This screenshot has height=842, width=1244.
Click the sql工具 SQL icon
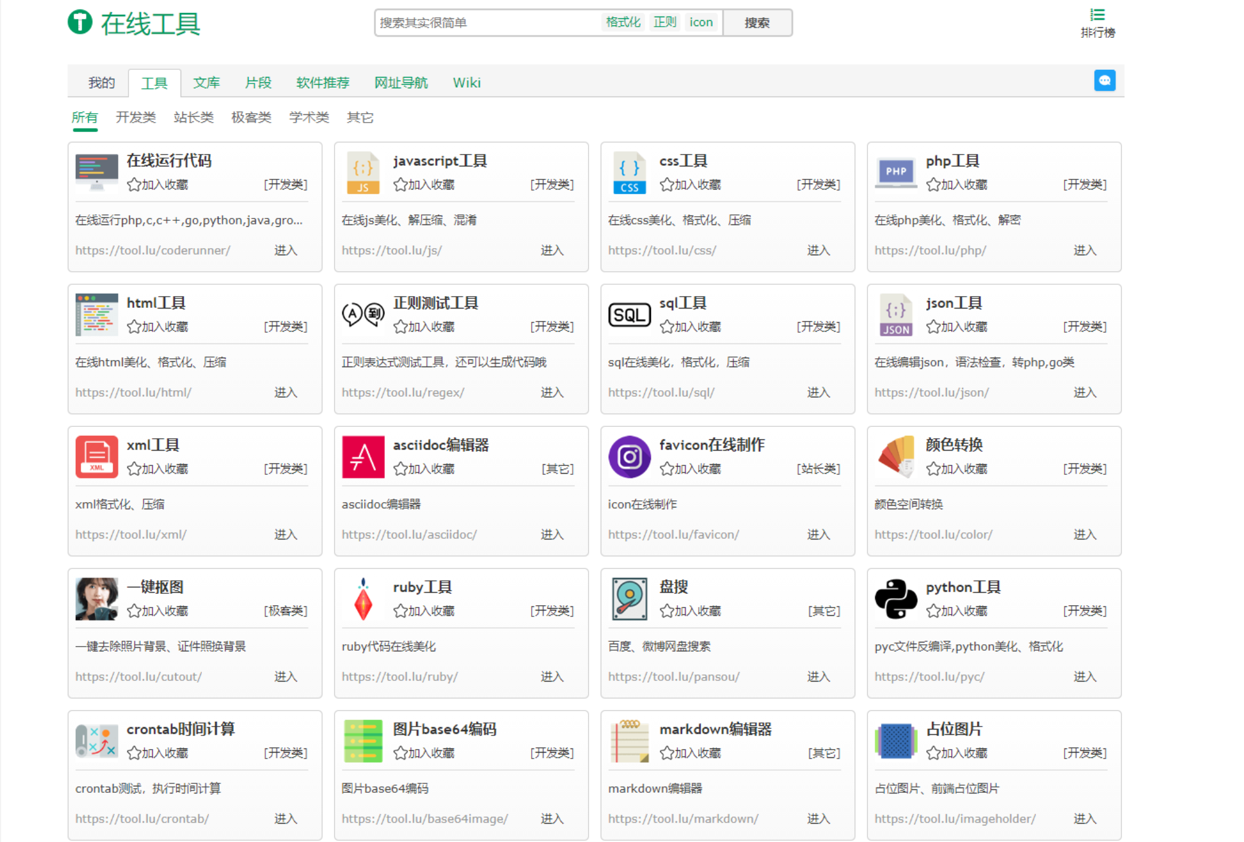(629, 314)
